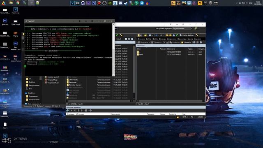Open the parent directory icon in remote toolbar
The width and height of the screenshot is (263, 148).
coord(167,35)
